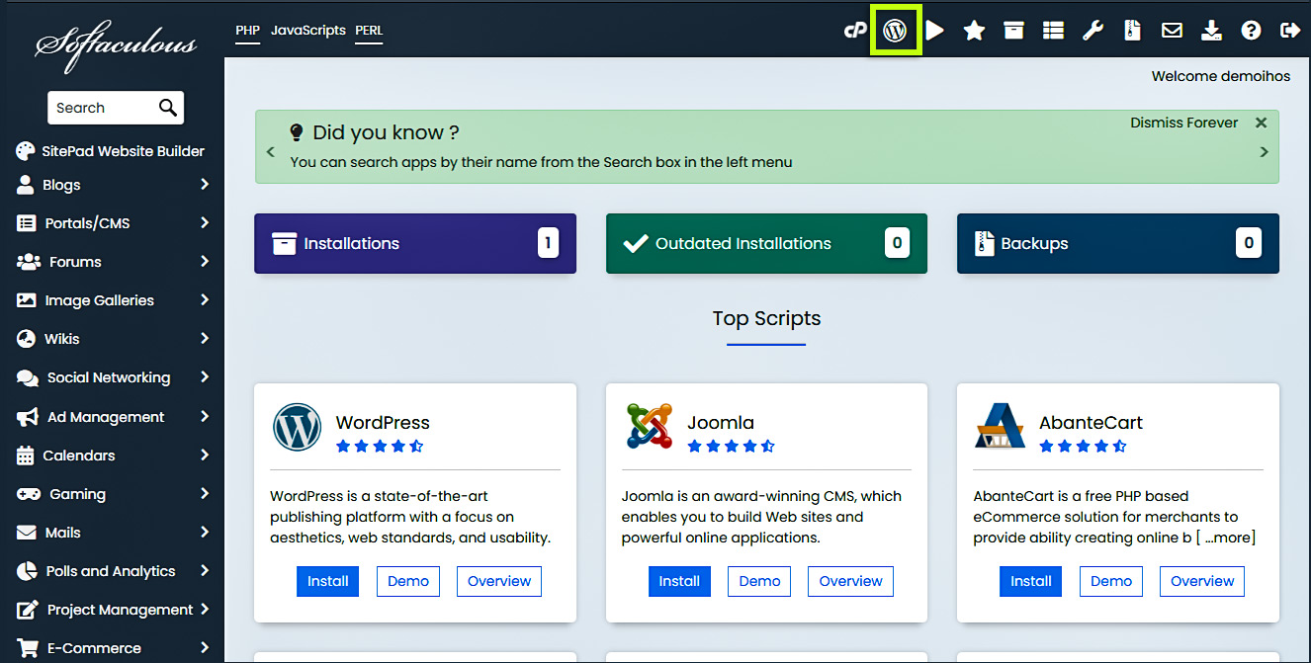View the AbanteCart Overview
Viewport: 1311px width, 663px height.
tap(1202, 581)
